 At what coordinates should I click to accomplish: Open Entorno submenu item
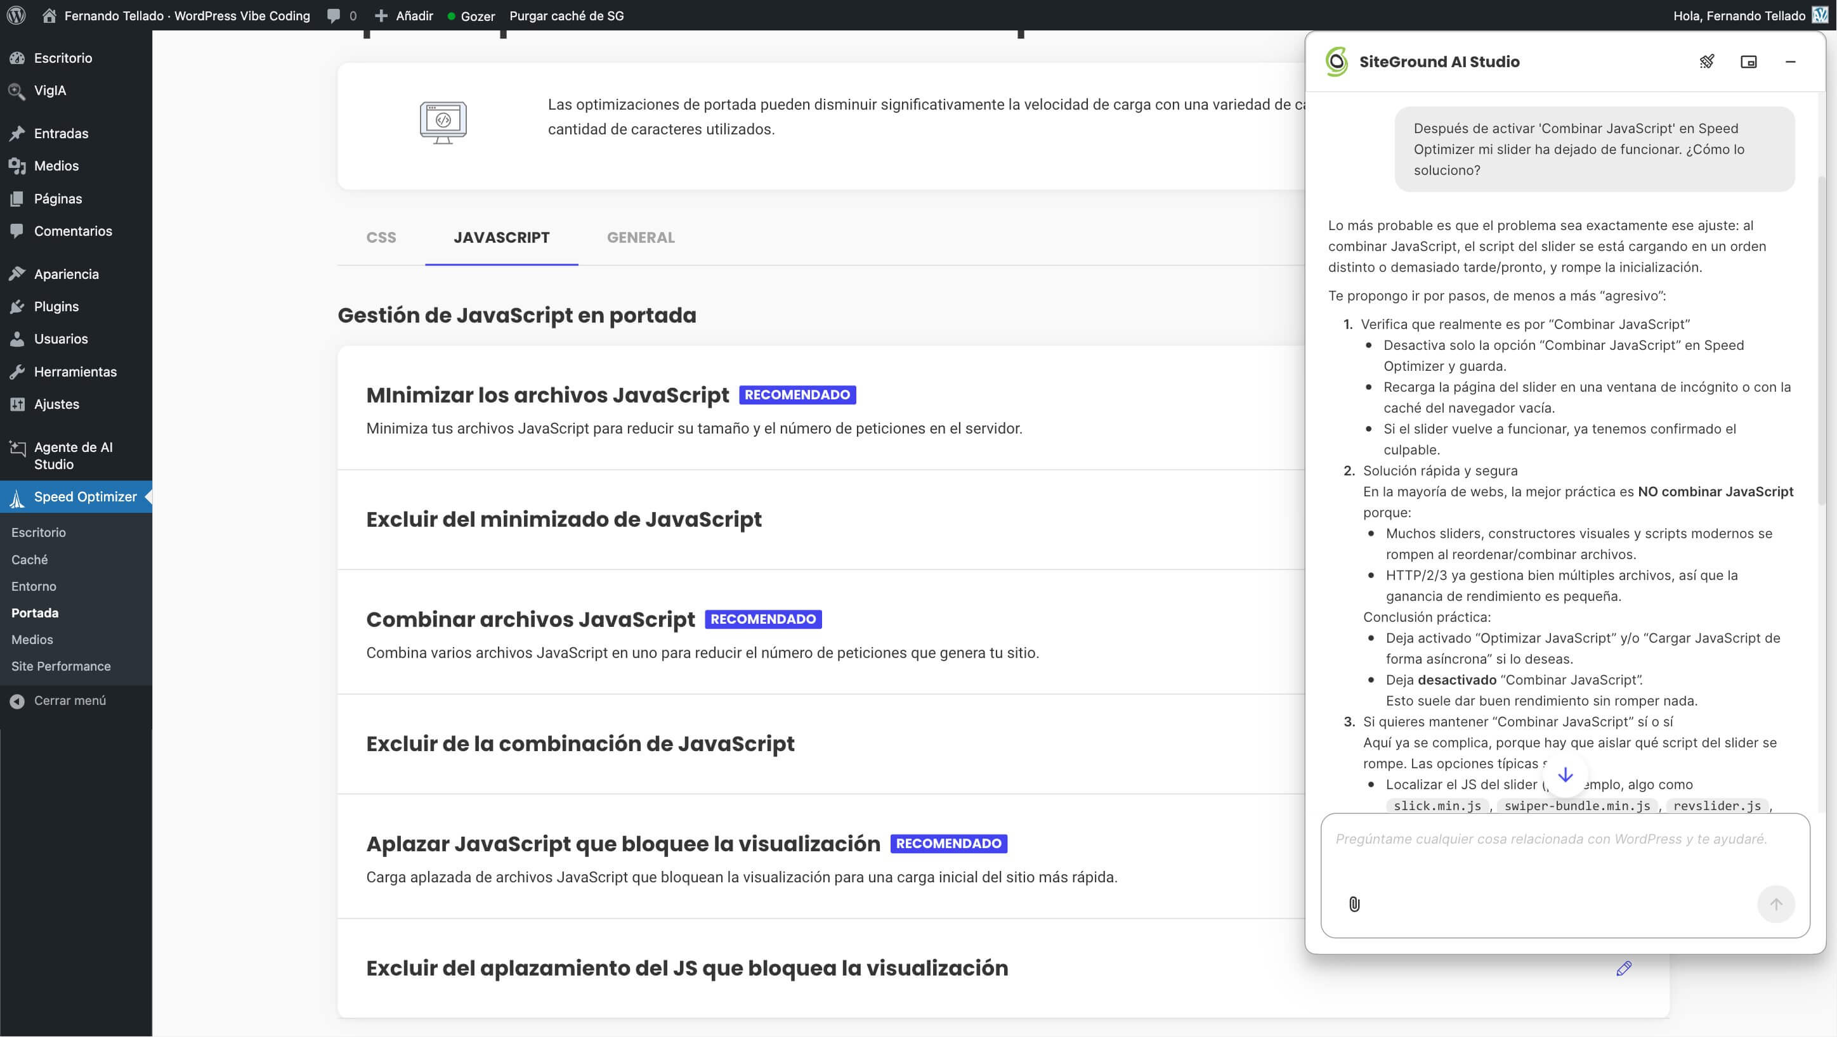34,586
